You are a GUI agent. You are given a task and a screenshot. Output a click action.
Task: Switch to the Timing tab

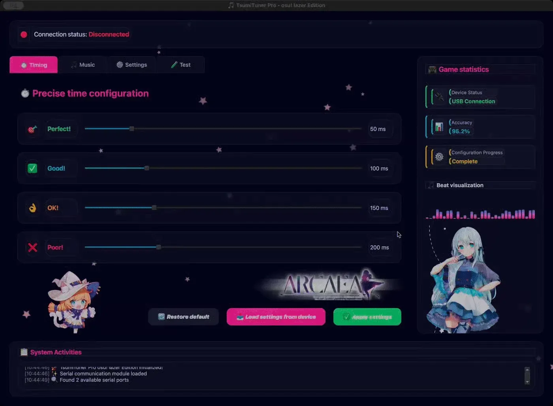(34, 65)
